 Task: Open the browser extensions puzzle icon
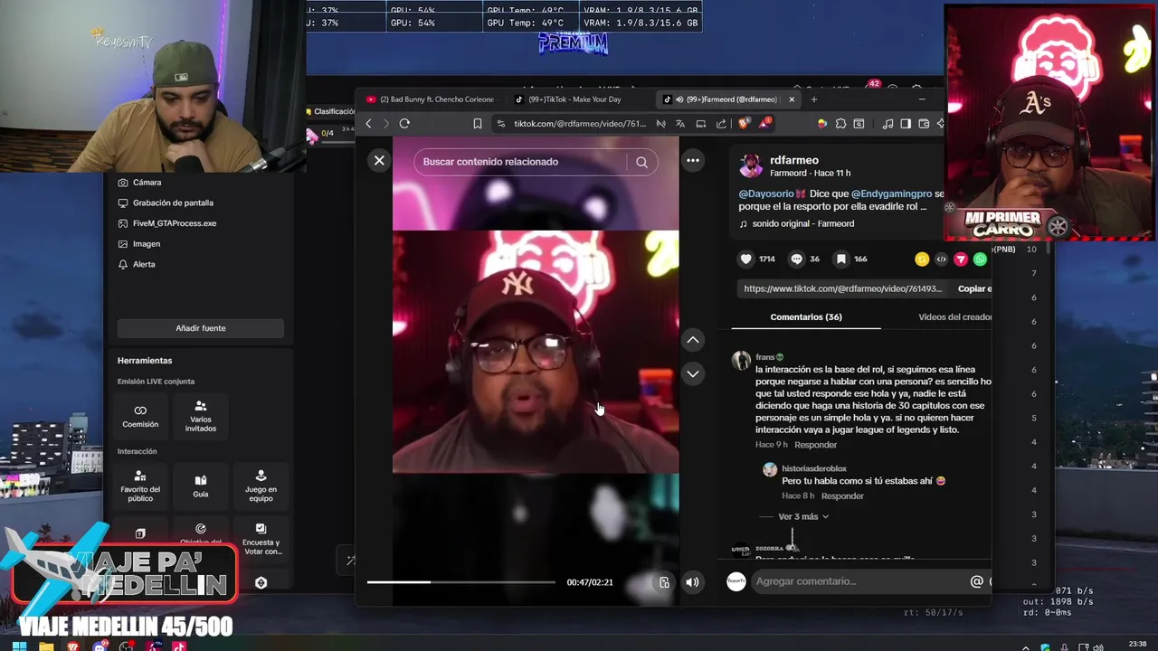(x=840, y=124)
